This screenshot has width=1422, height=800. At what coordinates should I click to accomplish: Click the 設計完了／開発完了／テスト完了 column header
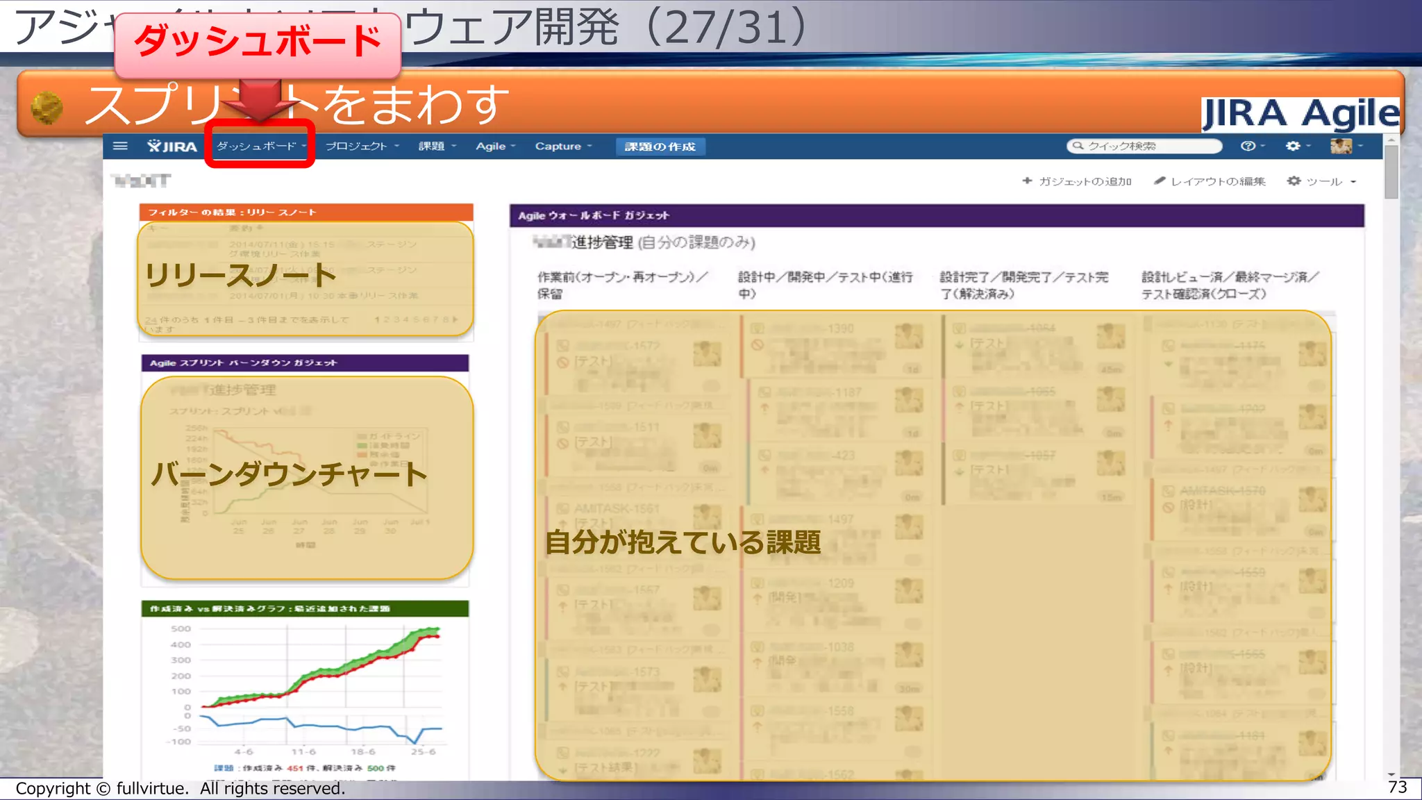tap(1023, 285)
